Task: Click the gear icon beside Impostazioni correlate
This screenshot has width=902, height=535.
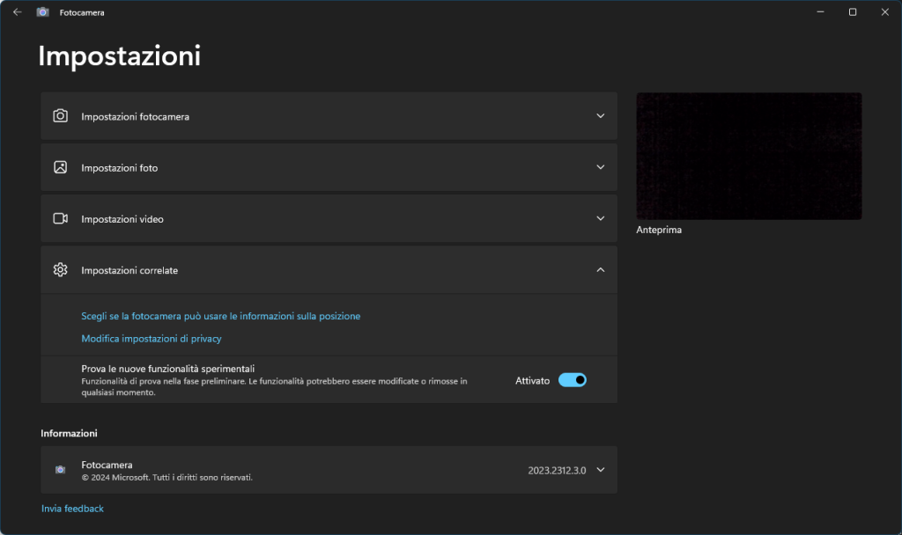Action: click(60, 270)
